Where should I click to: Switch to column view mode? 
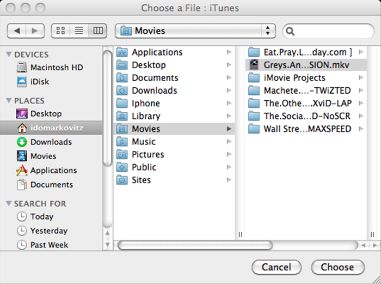[97, 31]
